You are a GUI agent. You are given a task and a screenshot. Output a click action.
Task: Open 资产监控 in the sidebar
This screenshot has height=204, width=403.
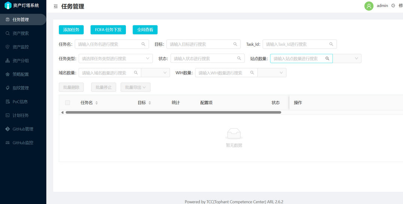click(x=23, y=47)
